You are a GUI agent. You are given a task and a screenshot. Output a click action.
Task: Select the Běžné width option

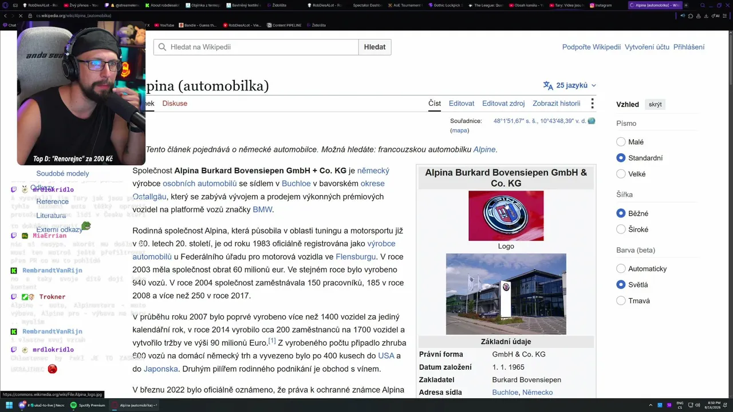click(621, 213)
